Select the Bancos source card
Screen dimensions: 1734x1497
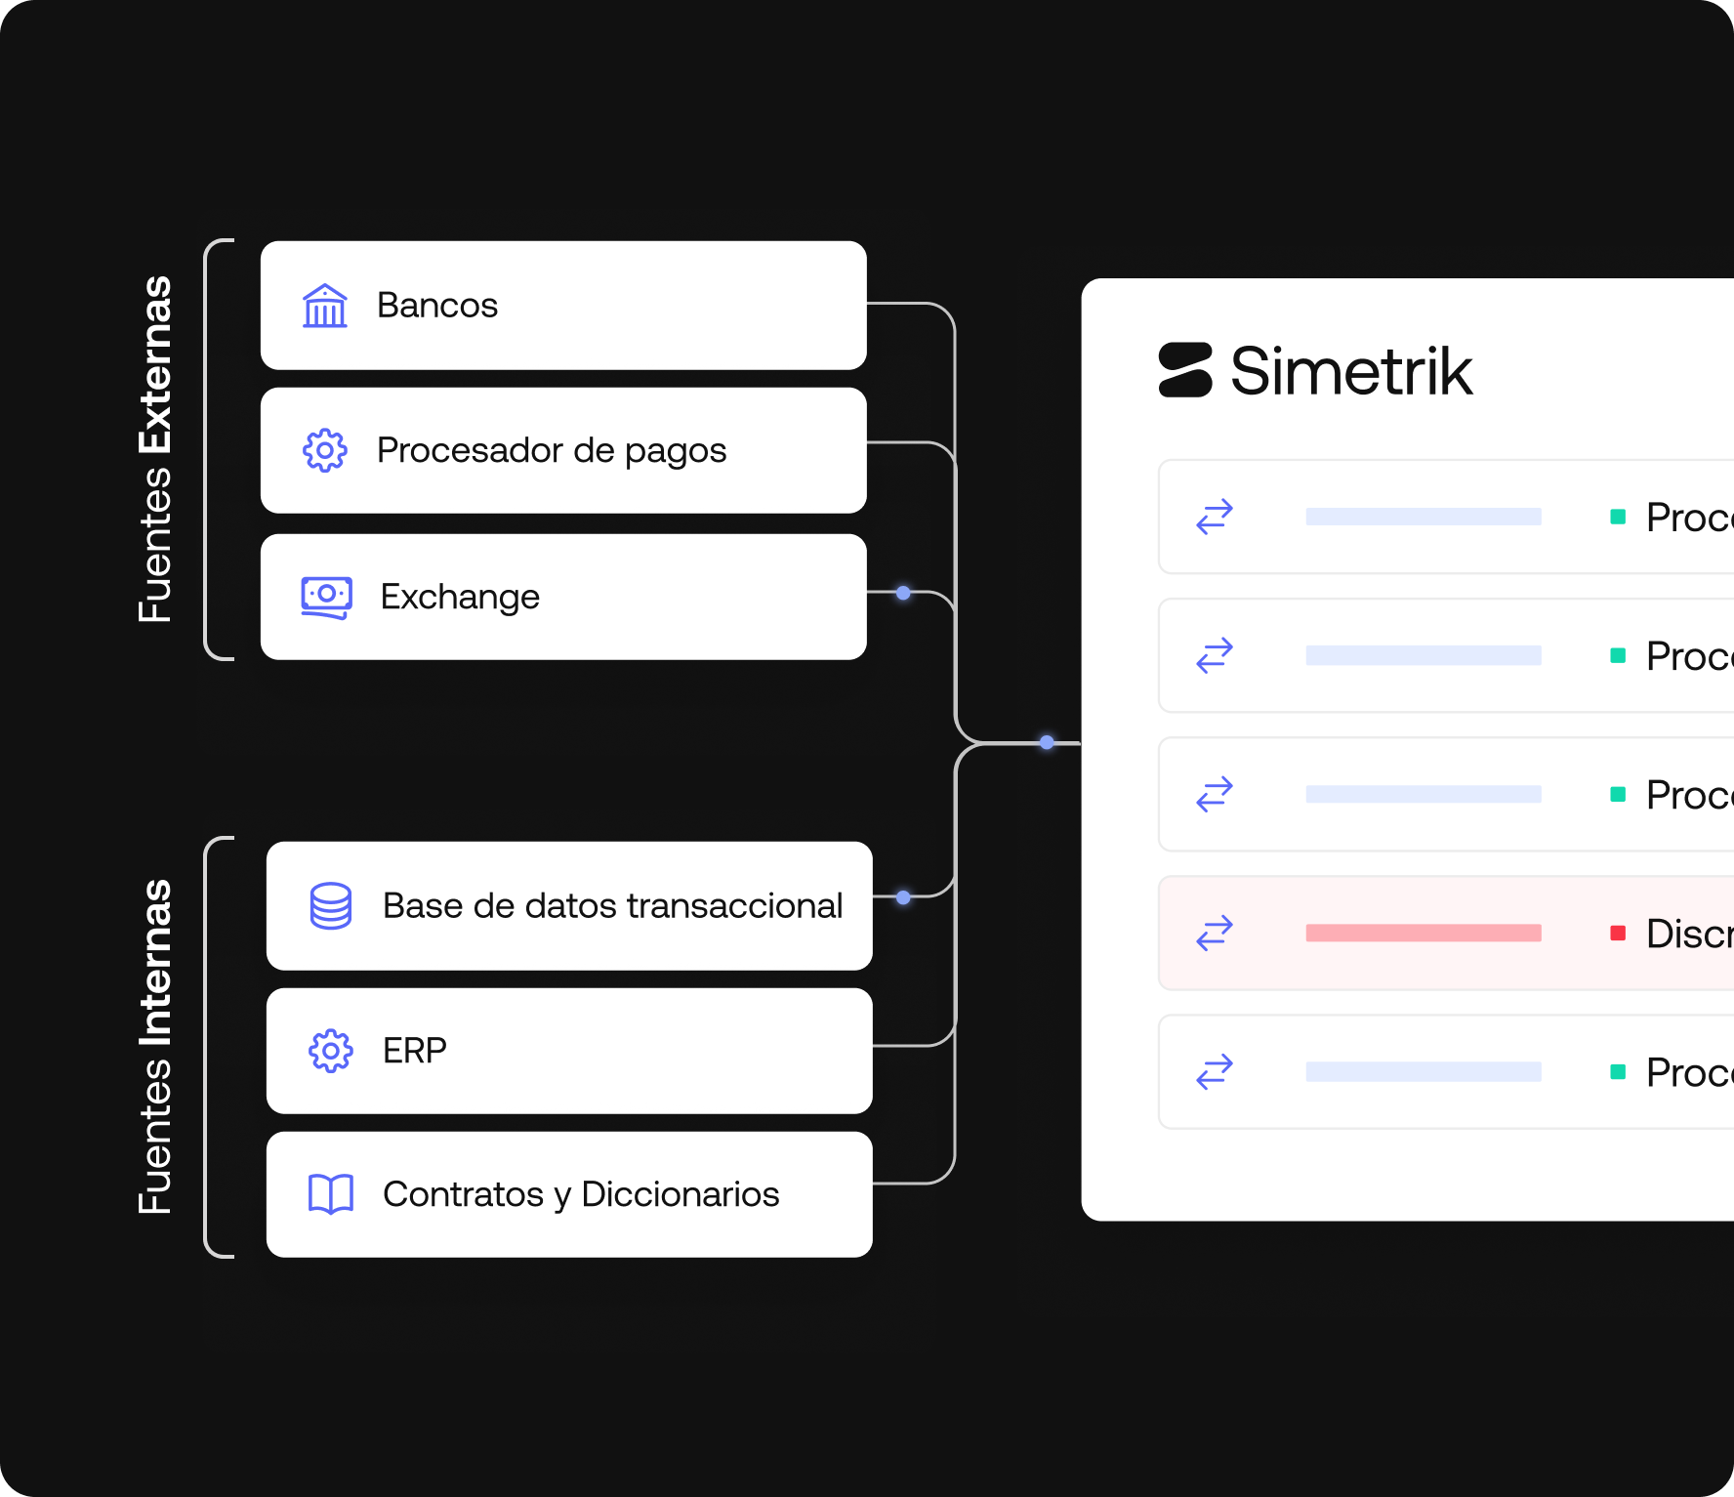tap(563, 306)
